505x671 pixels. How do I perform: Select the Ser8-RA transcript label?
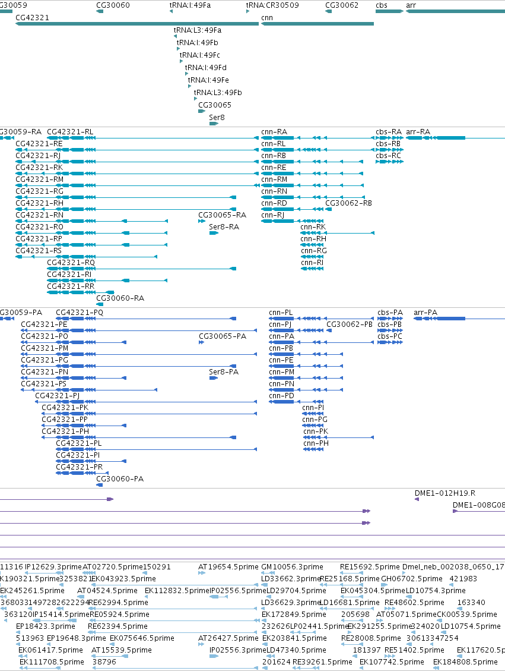click(x=224, y=226)
